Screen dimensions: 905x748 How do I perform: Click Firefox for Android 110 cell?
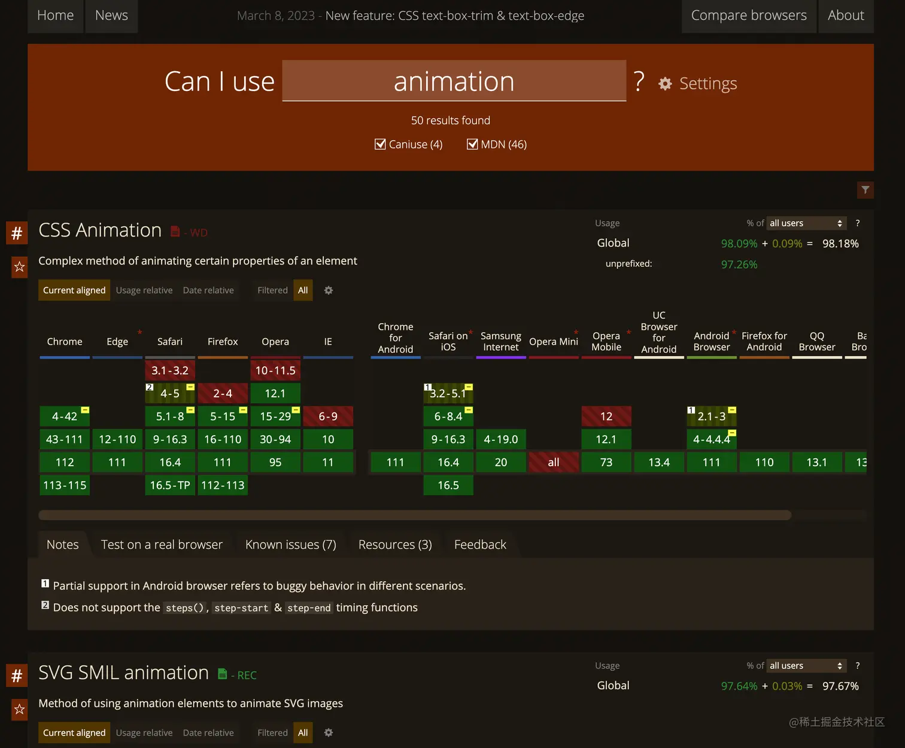click(x=764, y=462)
